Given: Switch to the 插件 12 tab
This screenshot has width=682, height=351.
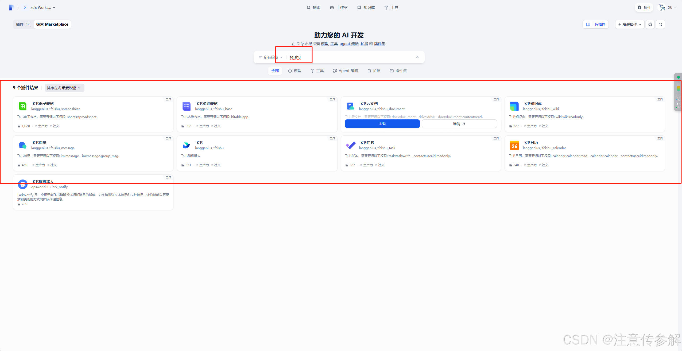Looking at the screenshot, I should tap(23, 24).
